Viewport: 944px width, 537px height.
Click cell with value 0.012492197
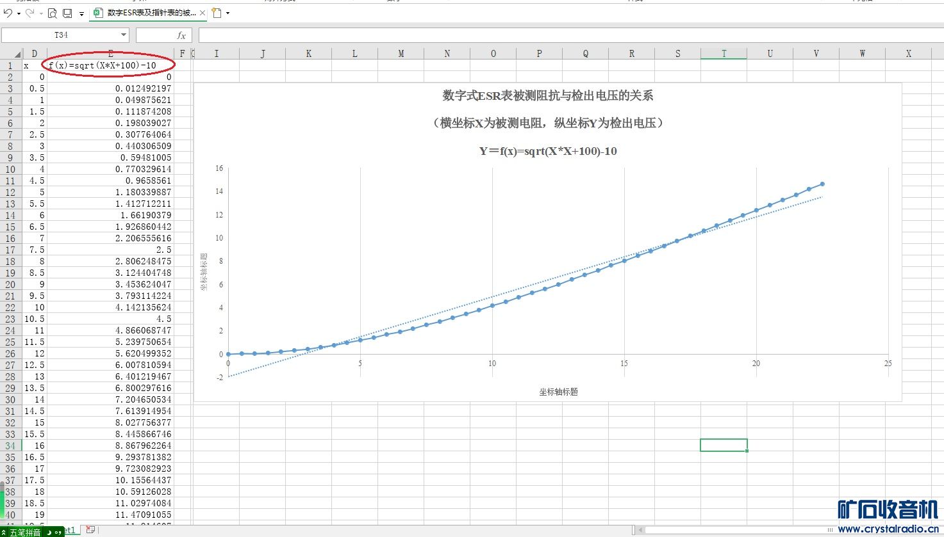pyautogui.click(x=111, y=88)
